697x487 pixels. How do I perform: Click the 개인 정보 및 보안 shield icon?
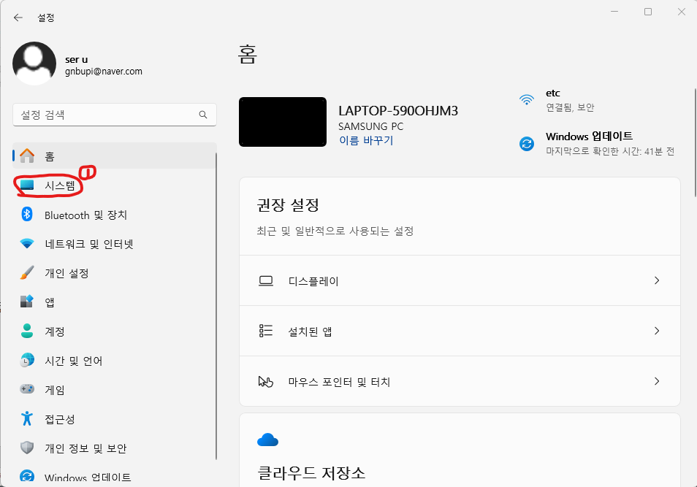click(27, 448)
